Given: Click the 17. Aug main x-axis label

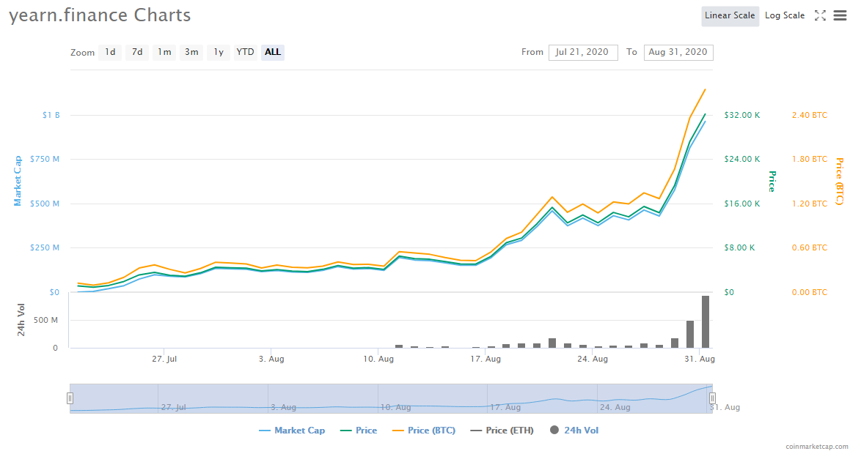Looking at the screenshot, I should 486,359.
